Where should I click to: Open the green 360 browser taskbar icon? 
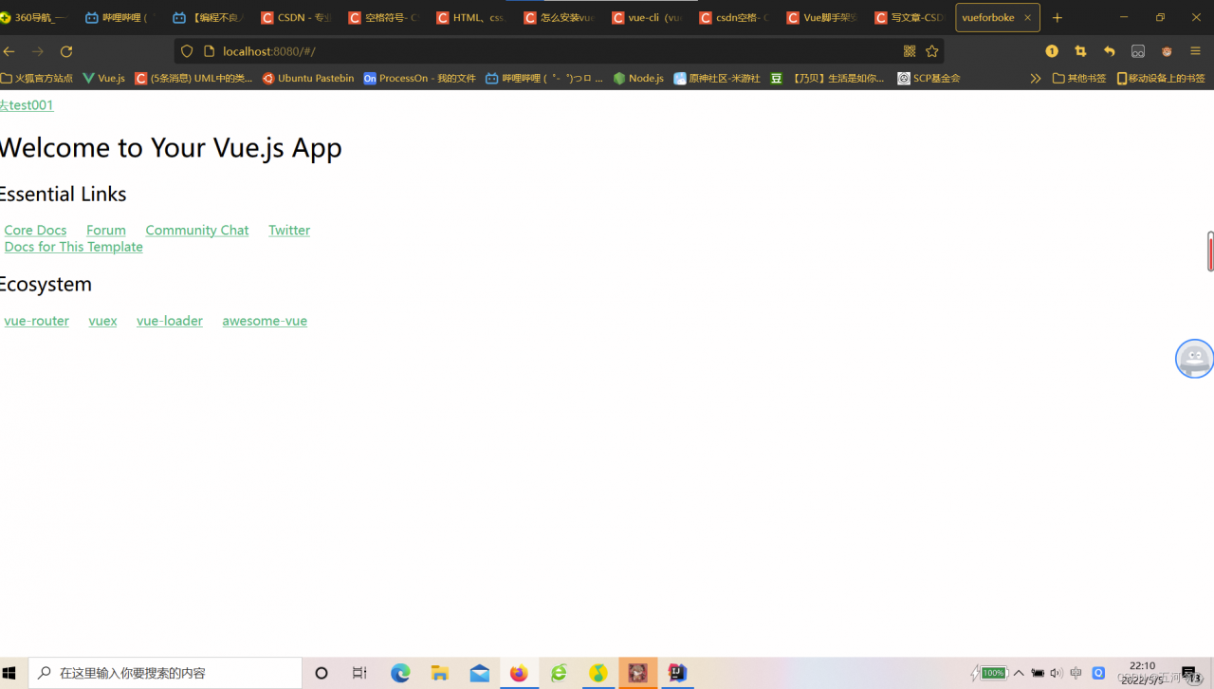(x=559, y=673)
